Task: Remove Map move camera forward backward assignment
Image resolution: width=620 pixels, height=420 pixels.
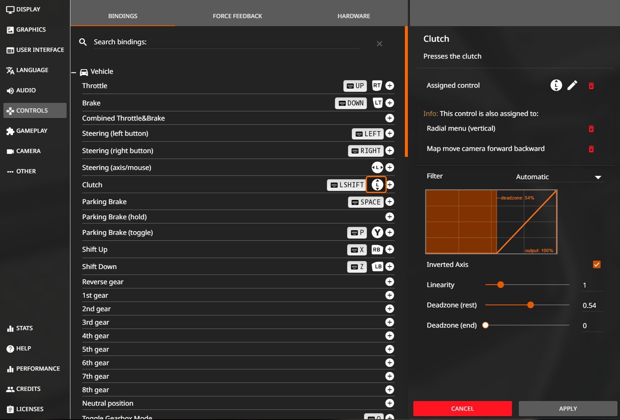Action: coord(591,149)
